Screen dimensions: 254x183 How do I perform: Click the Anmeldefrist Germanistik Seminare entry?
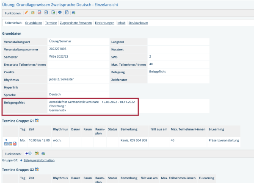tap(74, 102)
